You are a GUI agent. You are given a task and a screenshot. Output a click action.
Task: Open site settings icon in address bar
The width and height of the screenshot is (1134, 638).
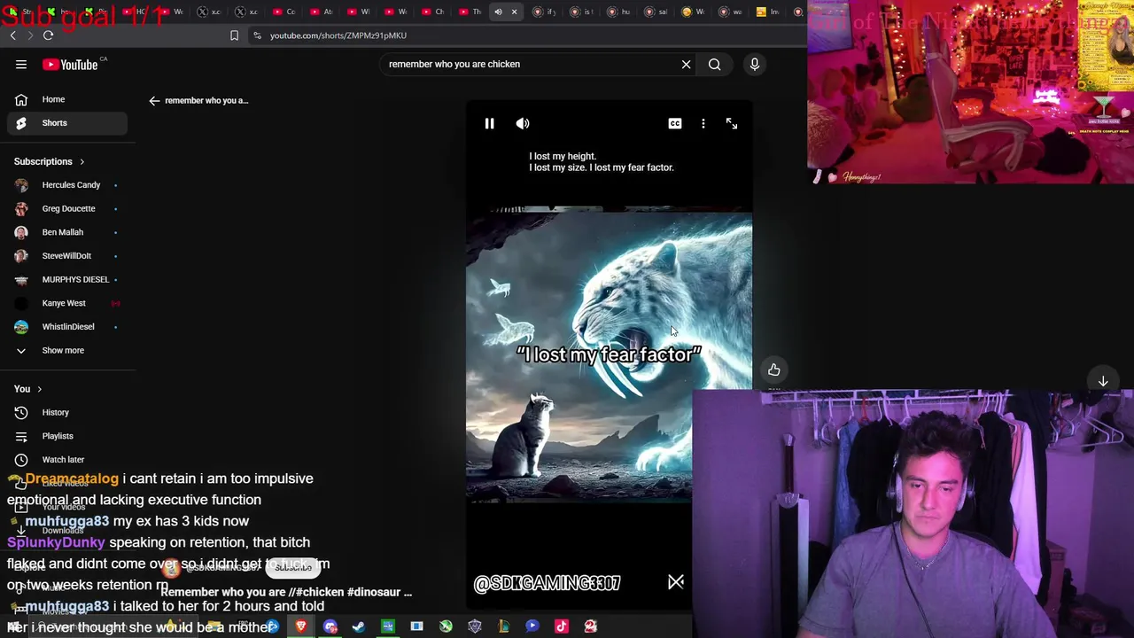tap(257, 35)
